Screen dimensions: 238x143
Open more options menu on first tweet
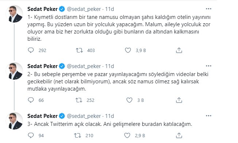click(x=208, y=9)
